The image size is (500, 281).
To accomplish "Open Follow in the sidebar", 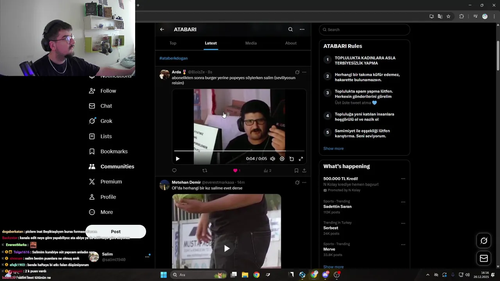I will pyautogui.click(x=102, y=91).
